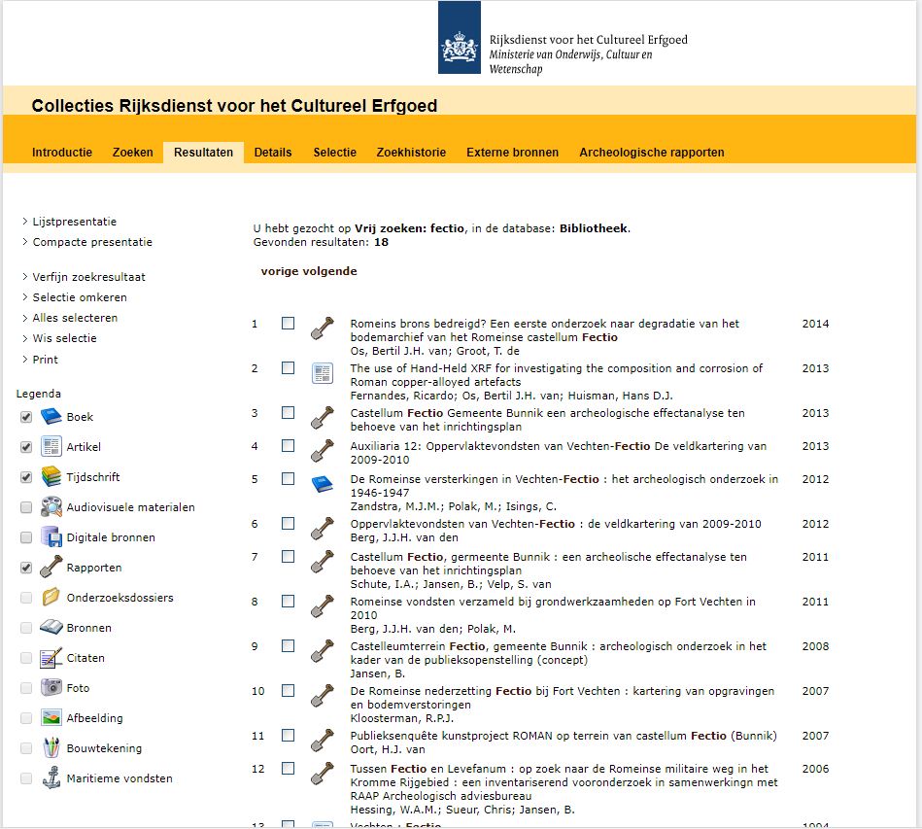Viewport: 922px width, 829px height.
Task: Click the Digitale bronnen legend icon
Action: 51,537
